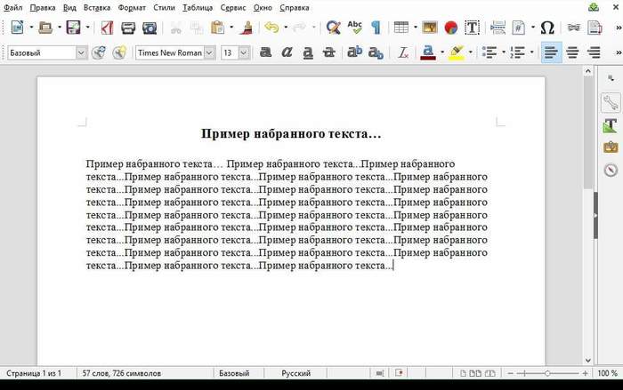Open sidebar Navigator compass icon

click(x=611, y=171)
